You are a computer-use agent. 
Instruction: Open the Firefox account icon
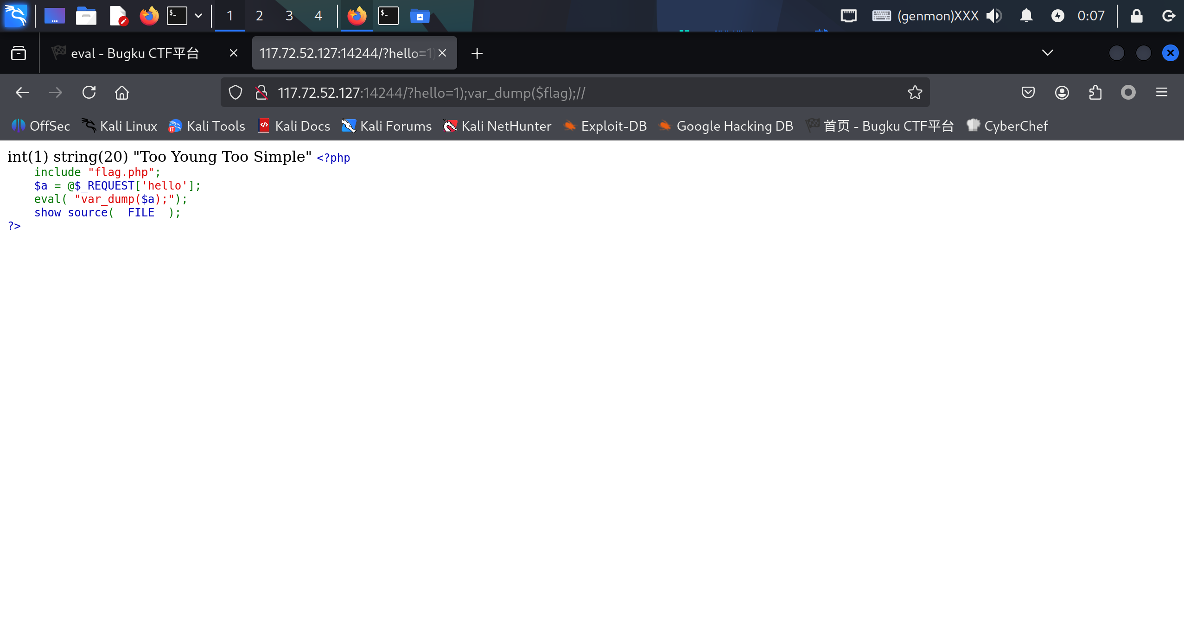click(x=1062, y=93)
